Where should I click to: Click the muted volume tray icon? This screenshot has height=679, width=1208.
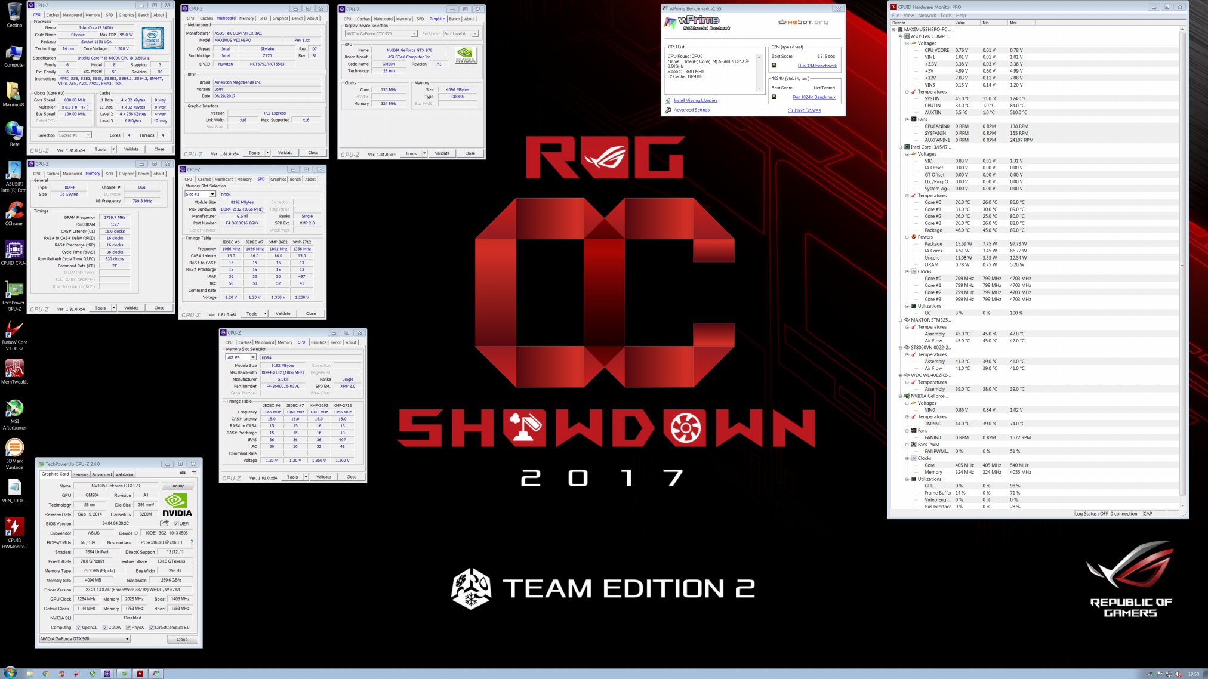1178,674
